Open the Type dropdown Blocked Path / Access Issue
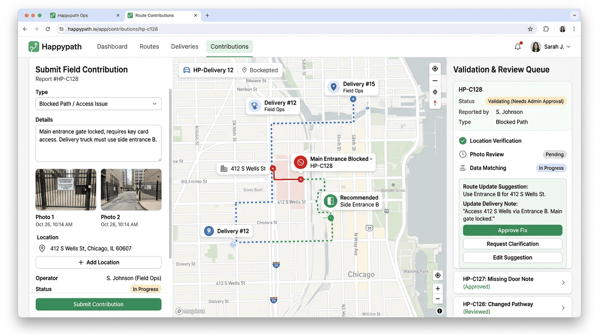 pyautogui.click(x=98, y=104)
